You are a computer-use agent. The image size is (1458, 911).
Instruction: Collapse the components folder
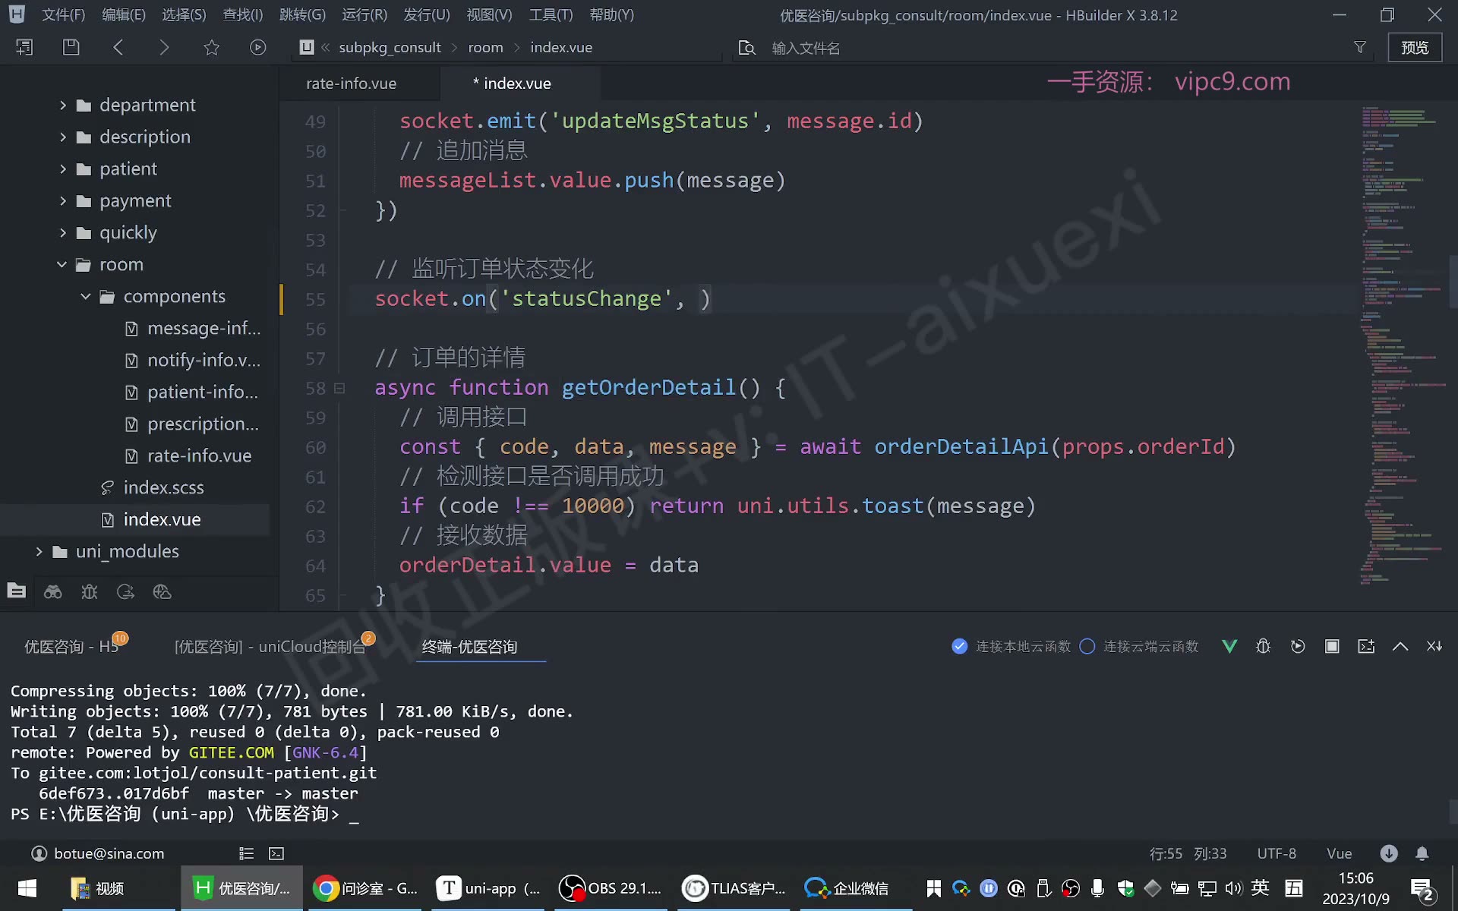coord(86,296)
